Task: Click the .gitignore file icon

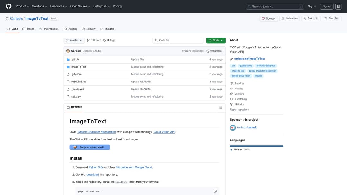Action: tap(68, 74)
